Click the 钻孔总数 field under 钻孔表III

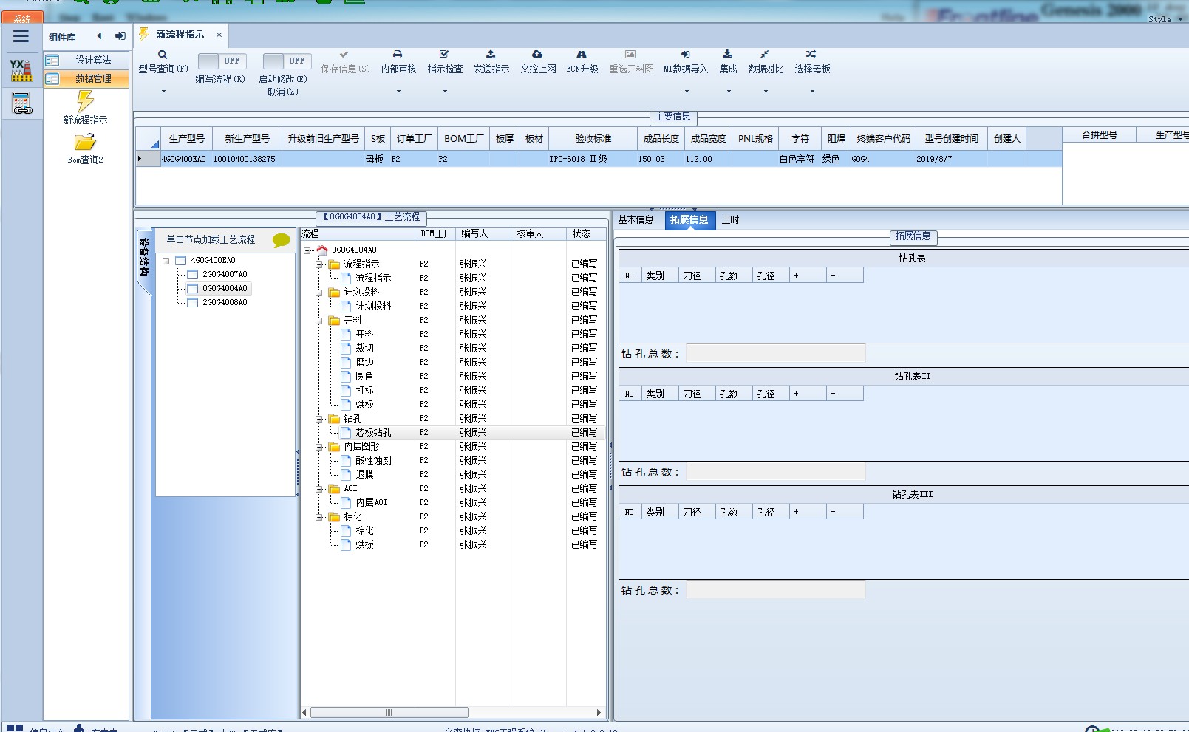(x=776, y=590)
